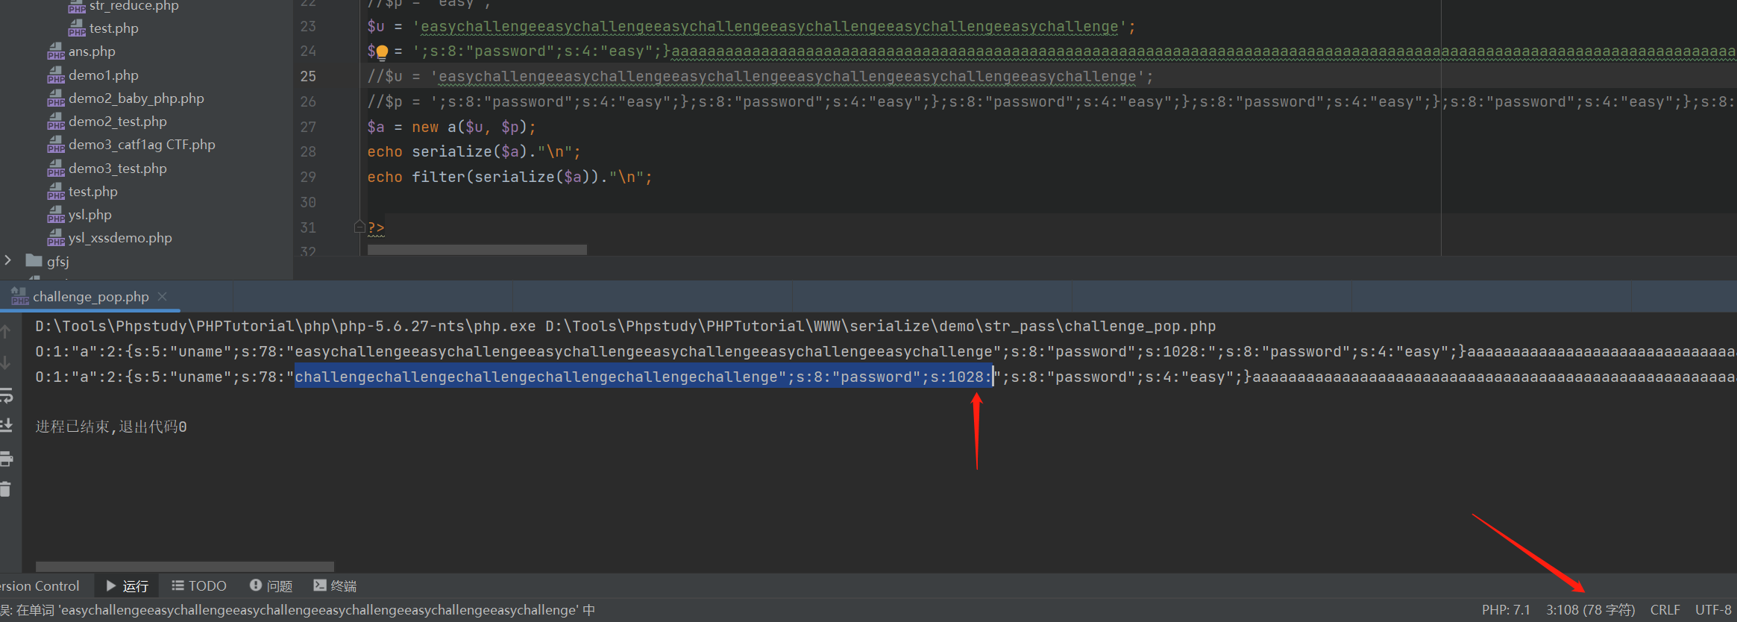Click PHP file icon of ysl.php

tap(56, 215)
